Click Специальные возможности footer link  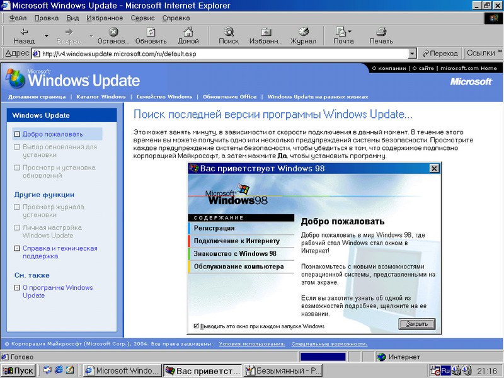point(329,344)
